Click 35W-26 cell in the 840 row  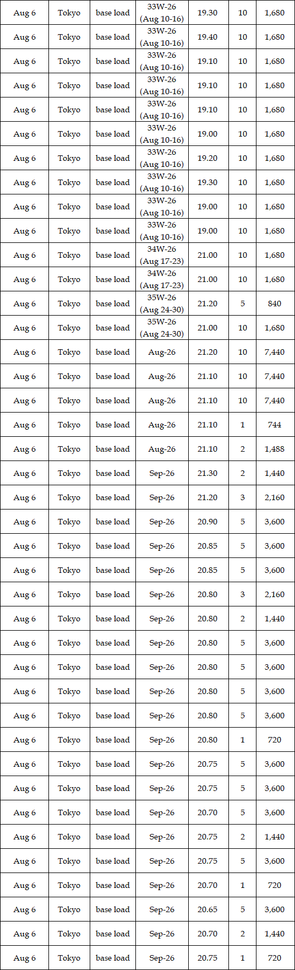(x=162, y=304)
